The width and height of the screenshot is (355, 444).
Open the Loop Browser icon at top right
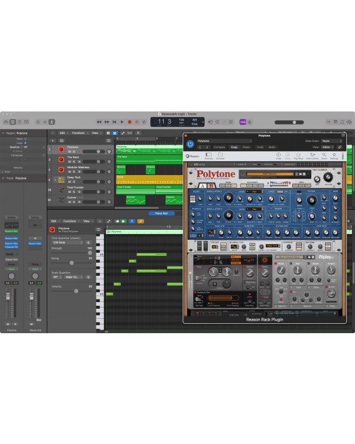[343, 122]
